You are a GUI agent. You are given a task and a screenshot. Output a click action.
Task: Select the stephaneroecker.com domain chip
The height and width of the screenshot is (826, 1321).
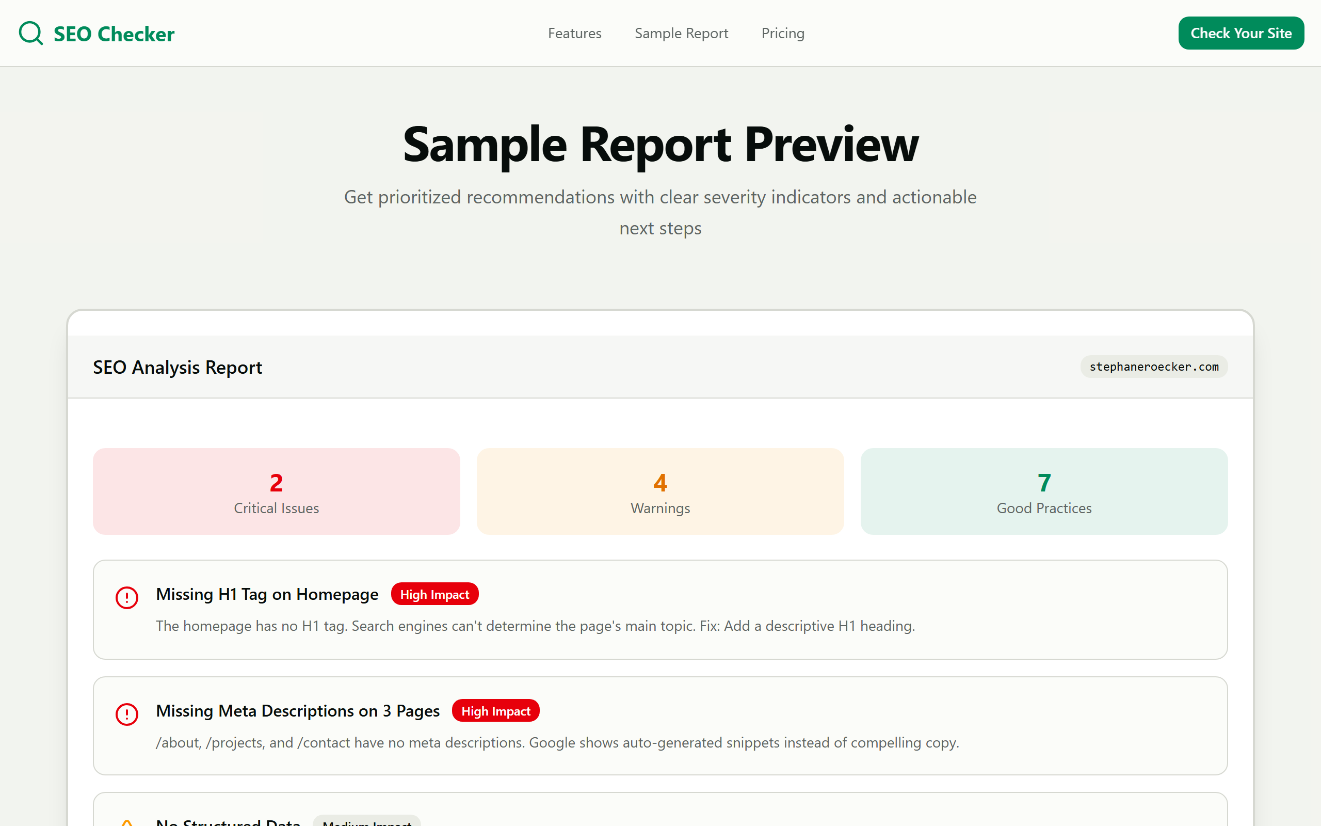[x=1153, y=367]
